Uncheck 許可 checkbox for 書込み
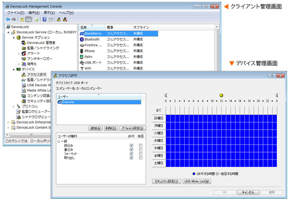Image resolution: width=290 pixels, height=205 pixels. pyautogui.click(x=131, y=149)
